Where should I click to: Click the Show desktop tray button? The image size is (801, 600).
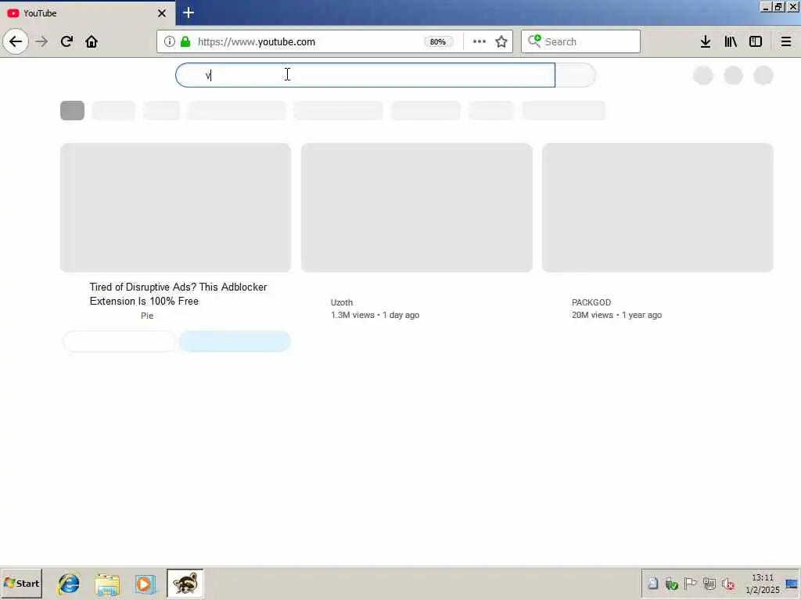coord(792,584)
